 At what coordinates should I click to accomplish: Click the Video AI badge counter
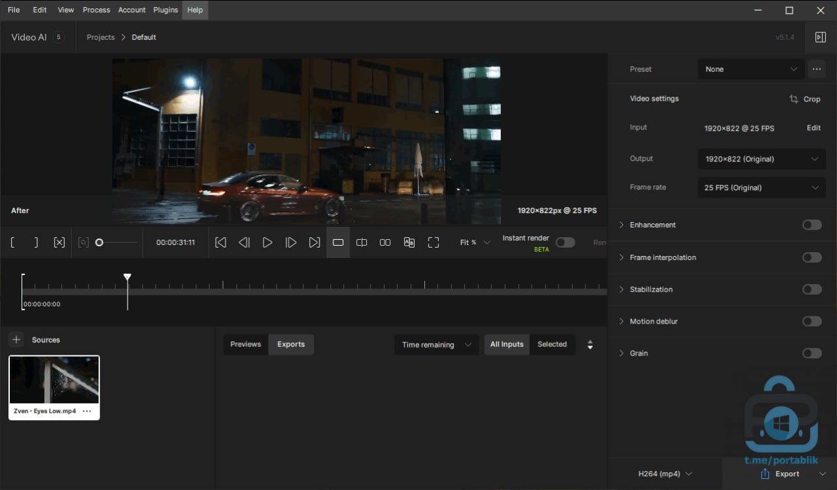(58, 37)
